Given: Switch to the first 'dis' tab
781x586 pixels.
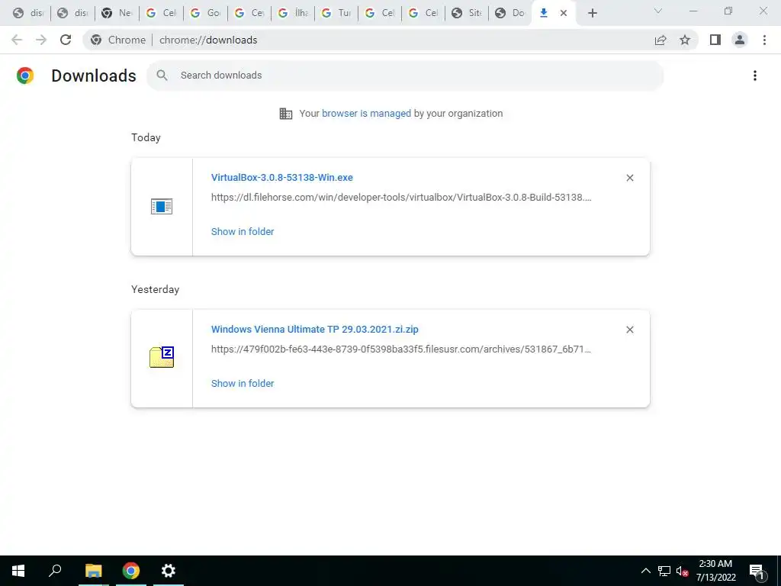Looking at the screenshot, I should [28, 13].
